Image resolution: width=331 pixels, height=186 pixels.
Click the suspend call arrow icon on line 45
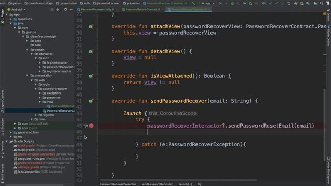click(86, 126)
